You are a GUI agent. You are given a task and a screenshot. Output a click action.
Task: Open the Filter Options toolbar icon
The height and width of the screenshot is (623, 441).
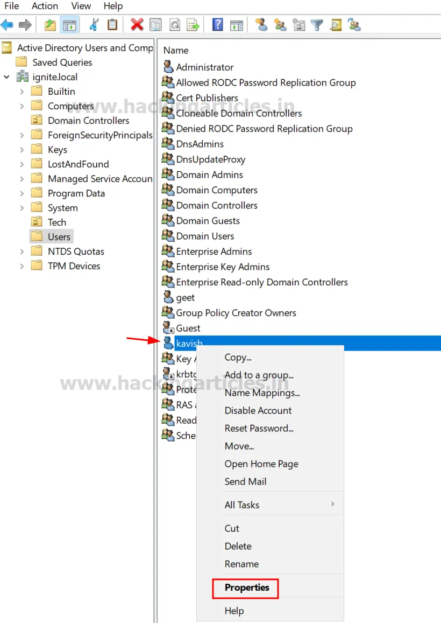click(316, 24)
